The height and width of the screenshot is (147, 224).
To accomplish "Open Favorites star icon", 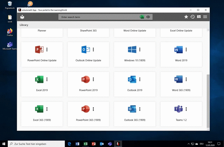I will [186, 17].
